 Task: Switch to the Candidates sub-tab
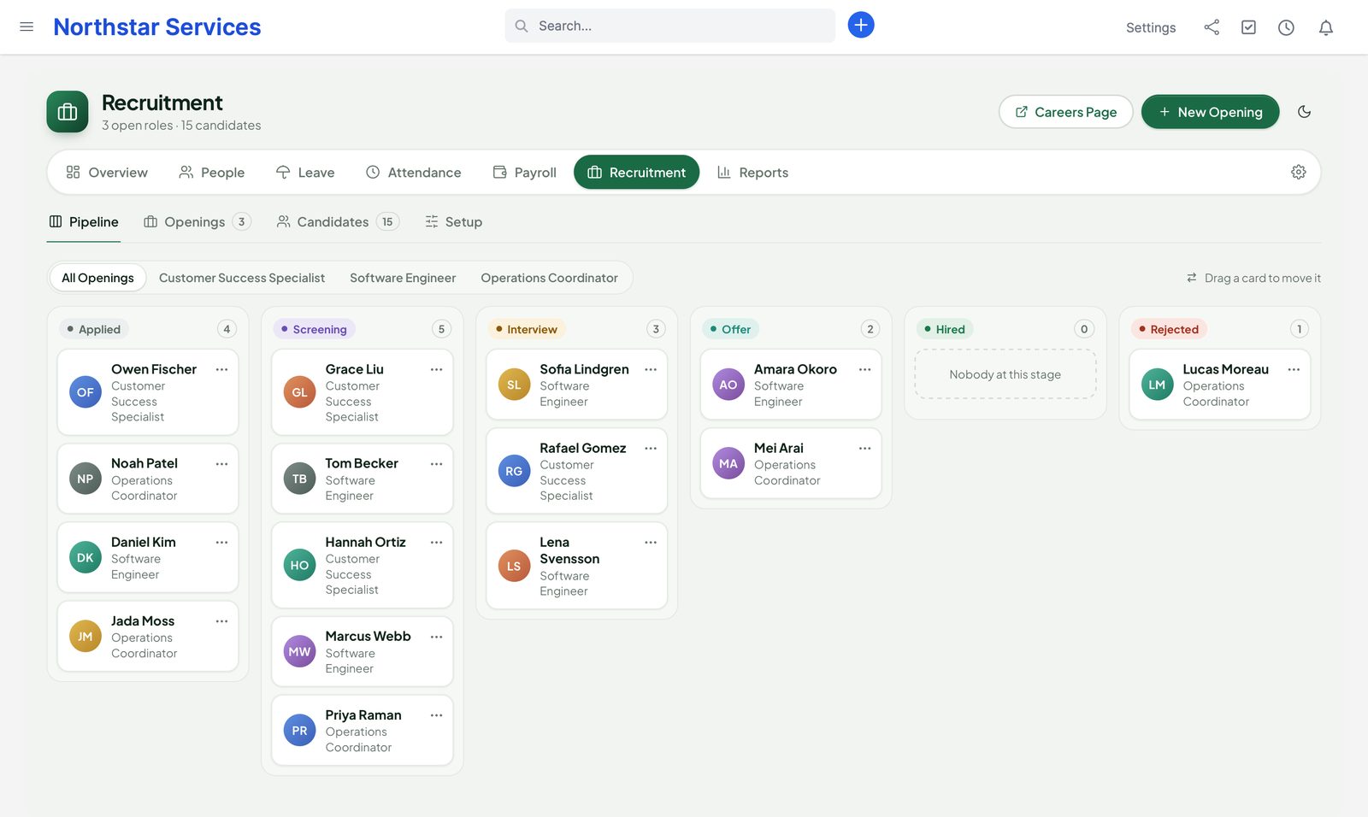[338, 221]
